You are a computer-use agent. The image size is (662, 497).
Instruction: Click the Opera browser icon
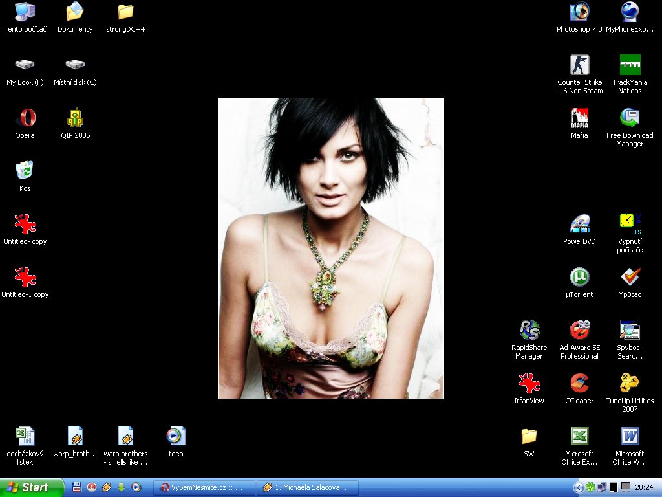(x=25, y=118)
